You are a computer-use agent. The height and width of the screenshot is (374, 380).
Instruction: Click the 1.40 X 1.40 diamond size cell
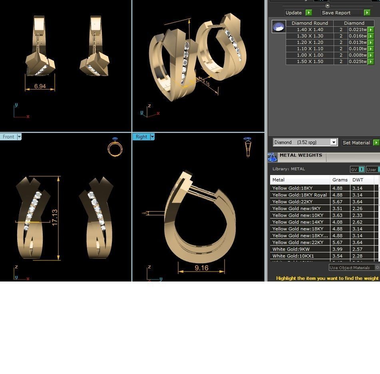pos(310,30)
